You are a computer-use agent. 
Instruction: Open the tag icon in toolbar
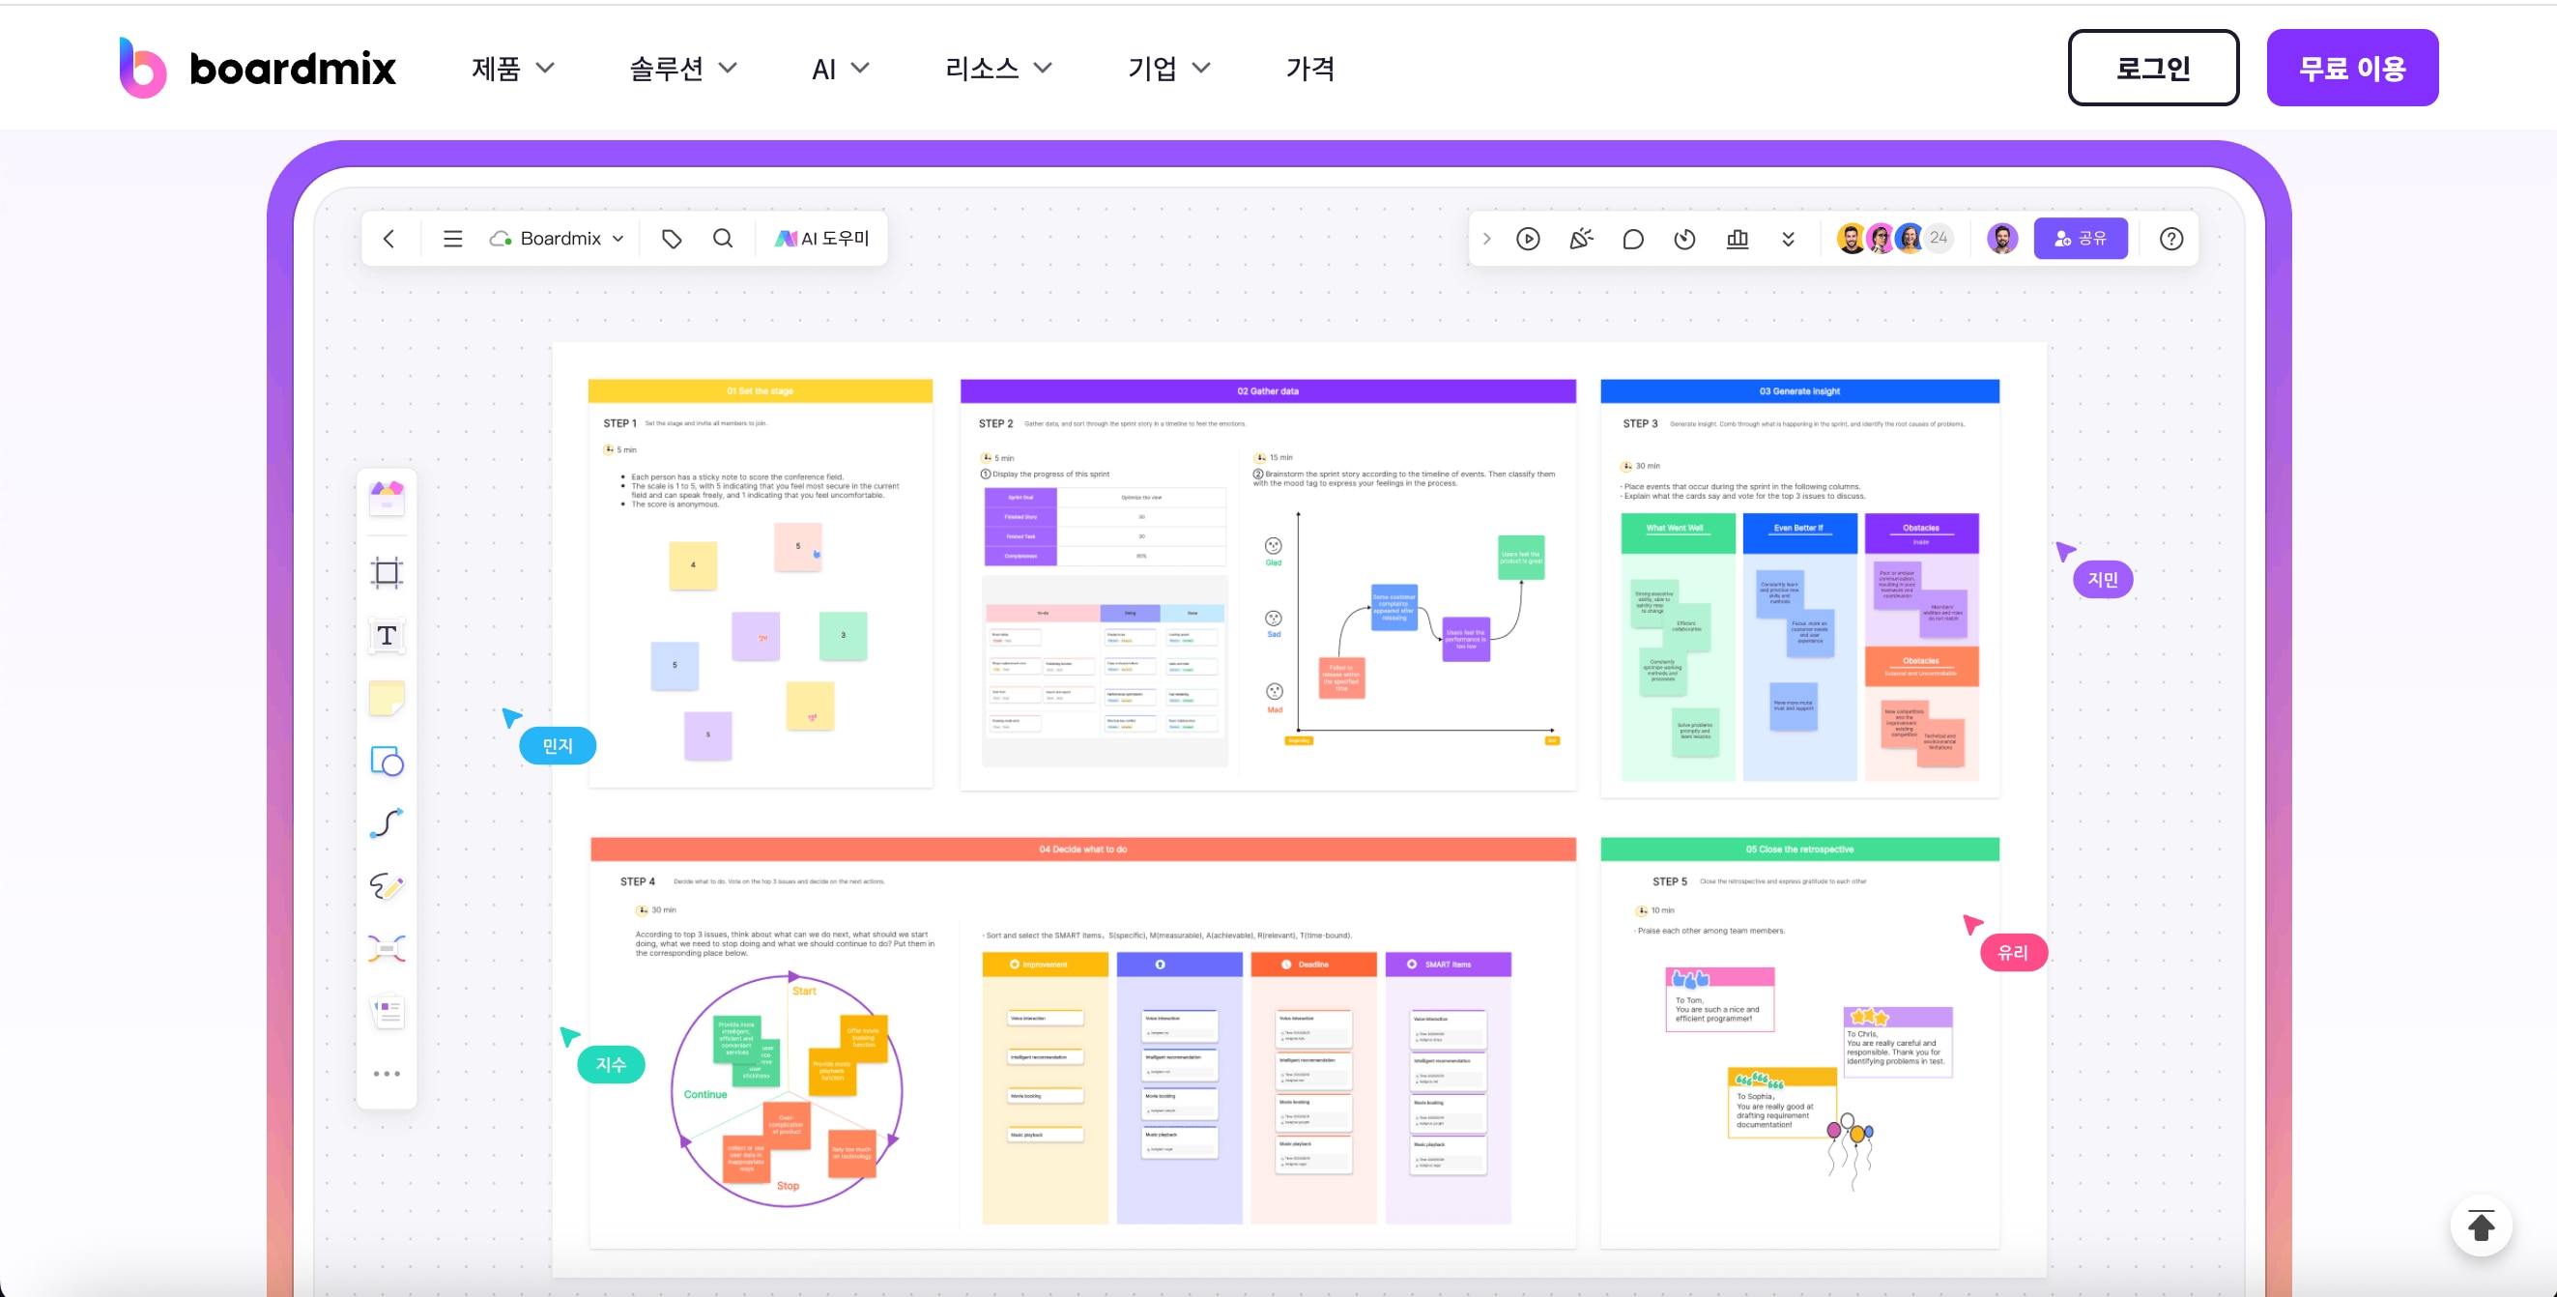(672, 239)
